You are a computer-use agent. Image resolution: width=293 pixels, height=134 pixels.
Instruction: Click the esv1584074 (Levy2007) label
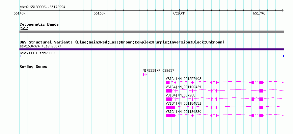tap(40, 46)
